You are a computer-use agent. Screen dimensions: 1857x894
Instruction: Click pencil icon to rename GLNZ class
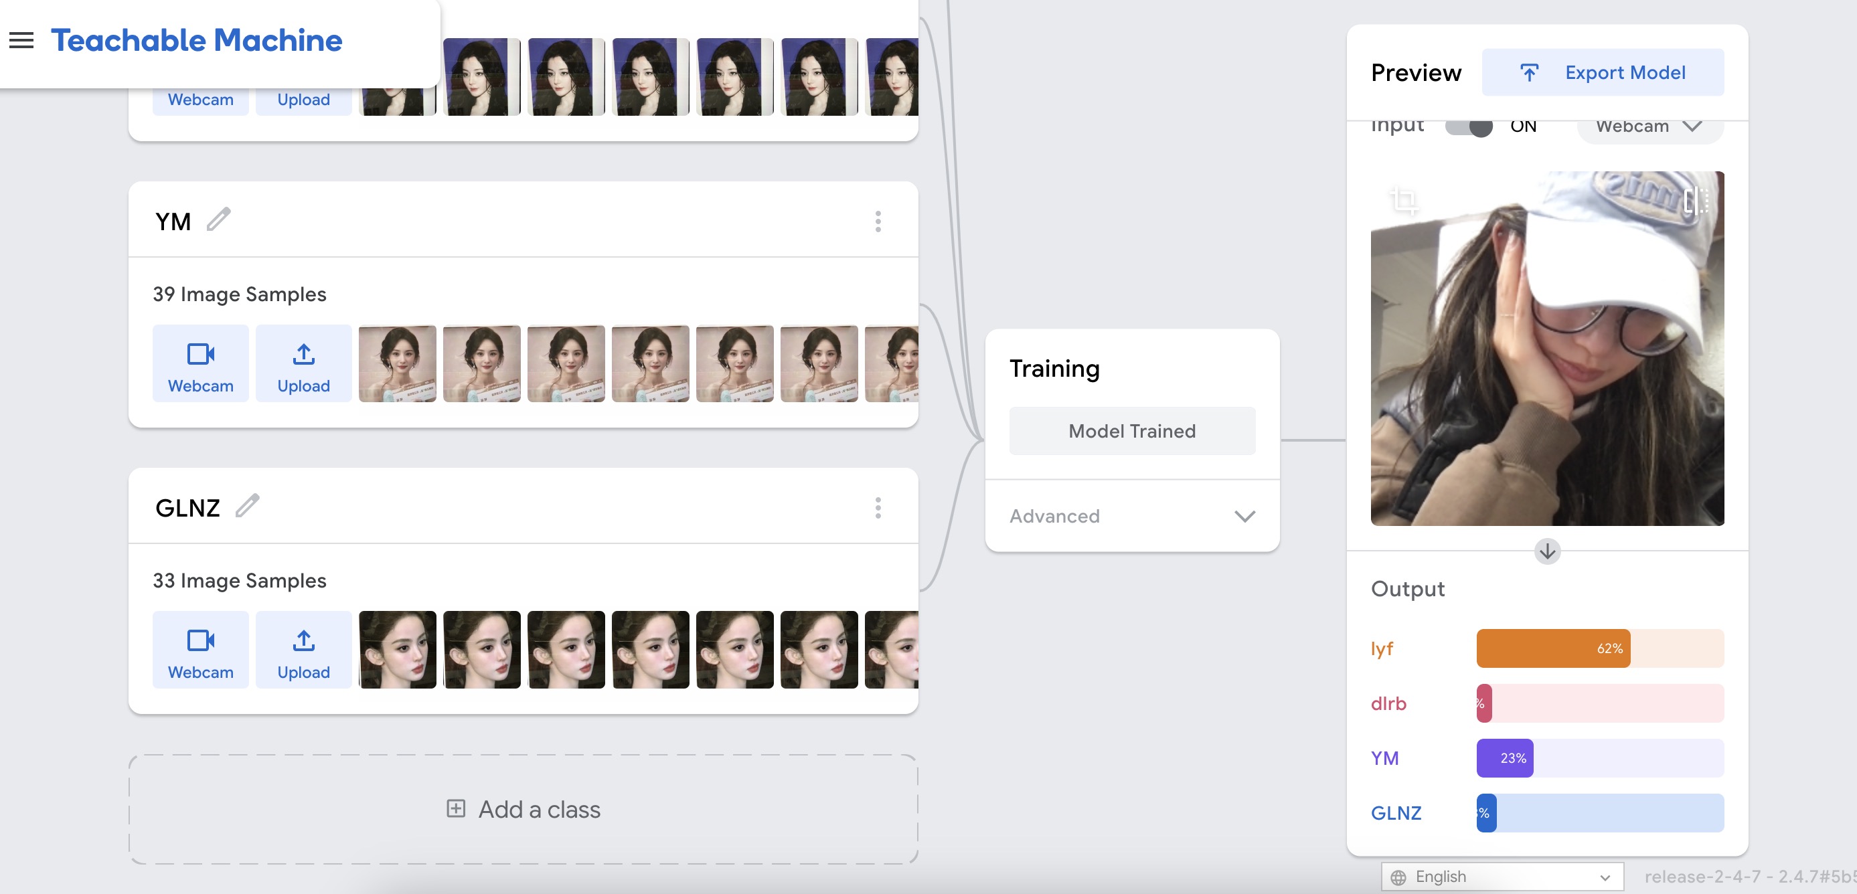[x=247, y=506]
